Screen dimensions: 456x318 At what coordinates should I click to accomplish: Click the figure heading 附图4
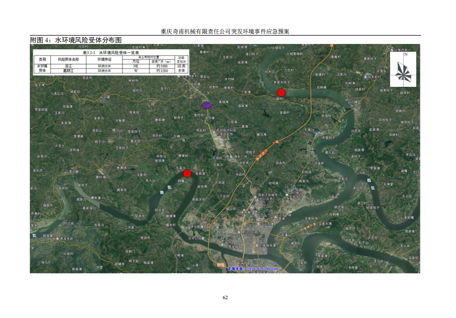tap(76, 40)
